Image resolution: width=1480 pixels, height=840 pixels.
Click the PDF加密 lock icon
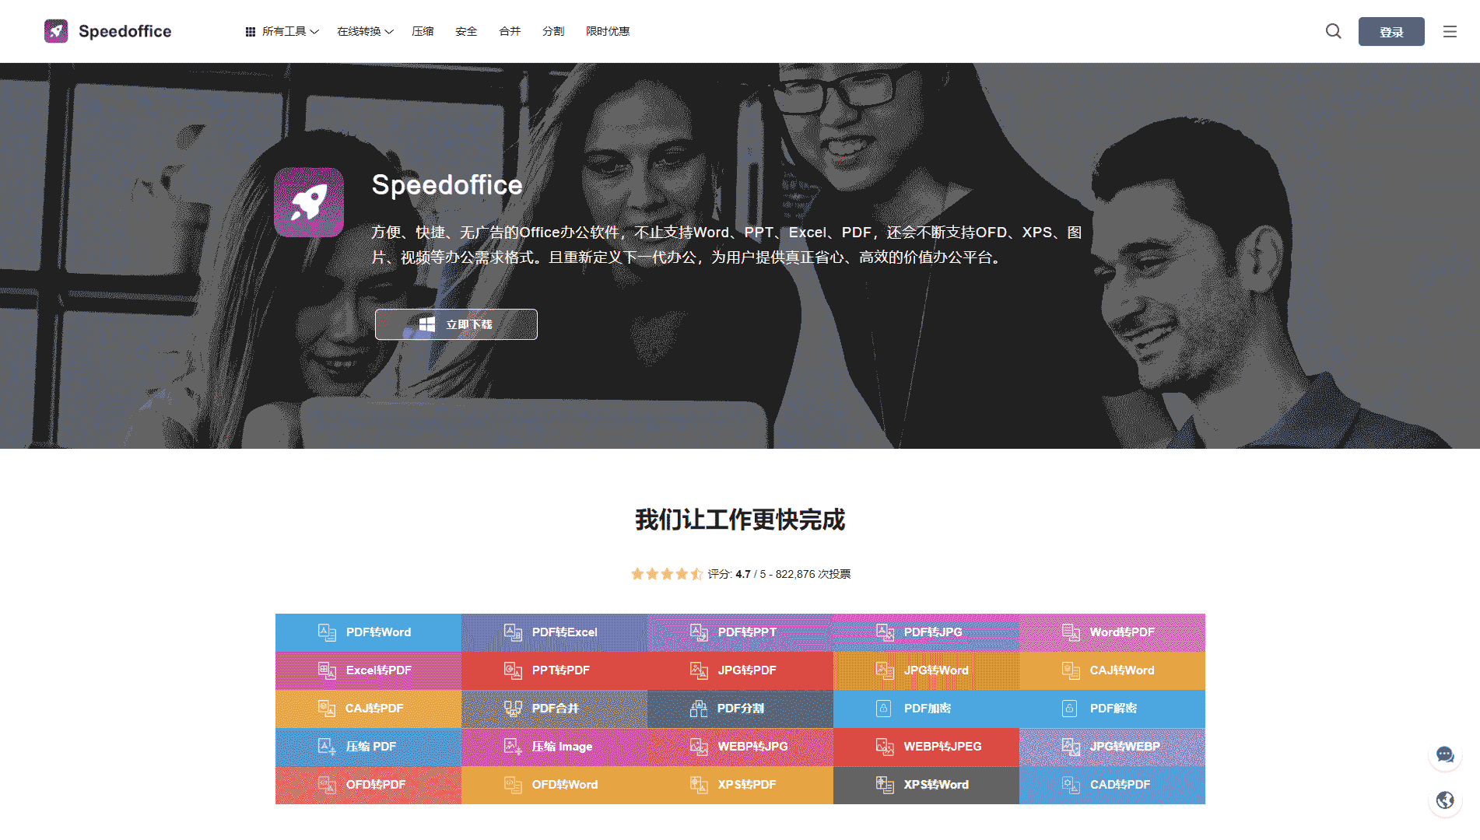click(x=883, y=709)
